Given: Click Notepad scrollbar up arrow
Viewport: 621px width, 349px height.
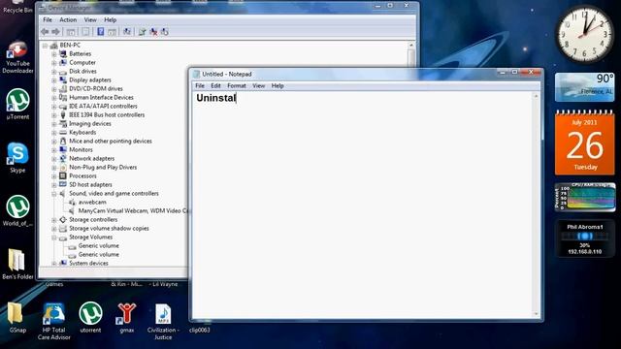Looking at the screenshot, I should (x=537, y=96).
